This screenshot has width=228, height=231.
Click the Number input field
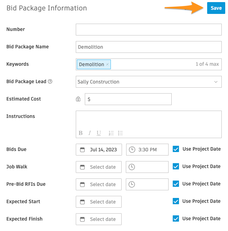pyautogui.click(x=149, y=30)
